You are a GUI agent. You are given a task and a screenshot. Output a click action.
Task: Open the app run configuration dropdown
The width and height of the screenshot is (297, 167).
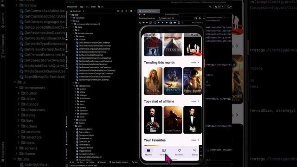tap(219, 6)
